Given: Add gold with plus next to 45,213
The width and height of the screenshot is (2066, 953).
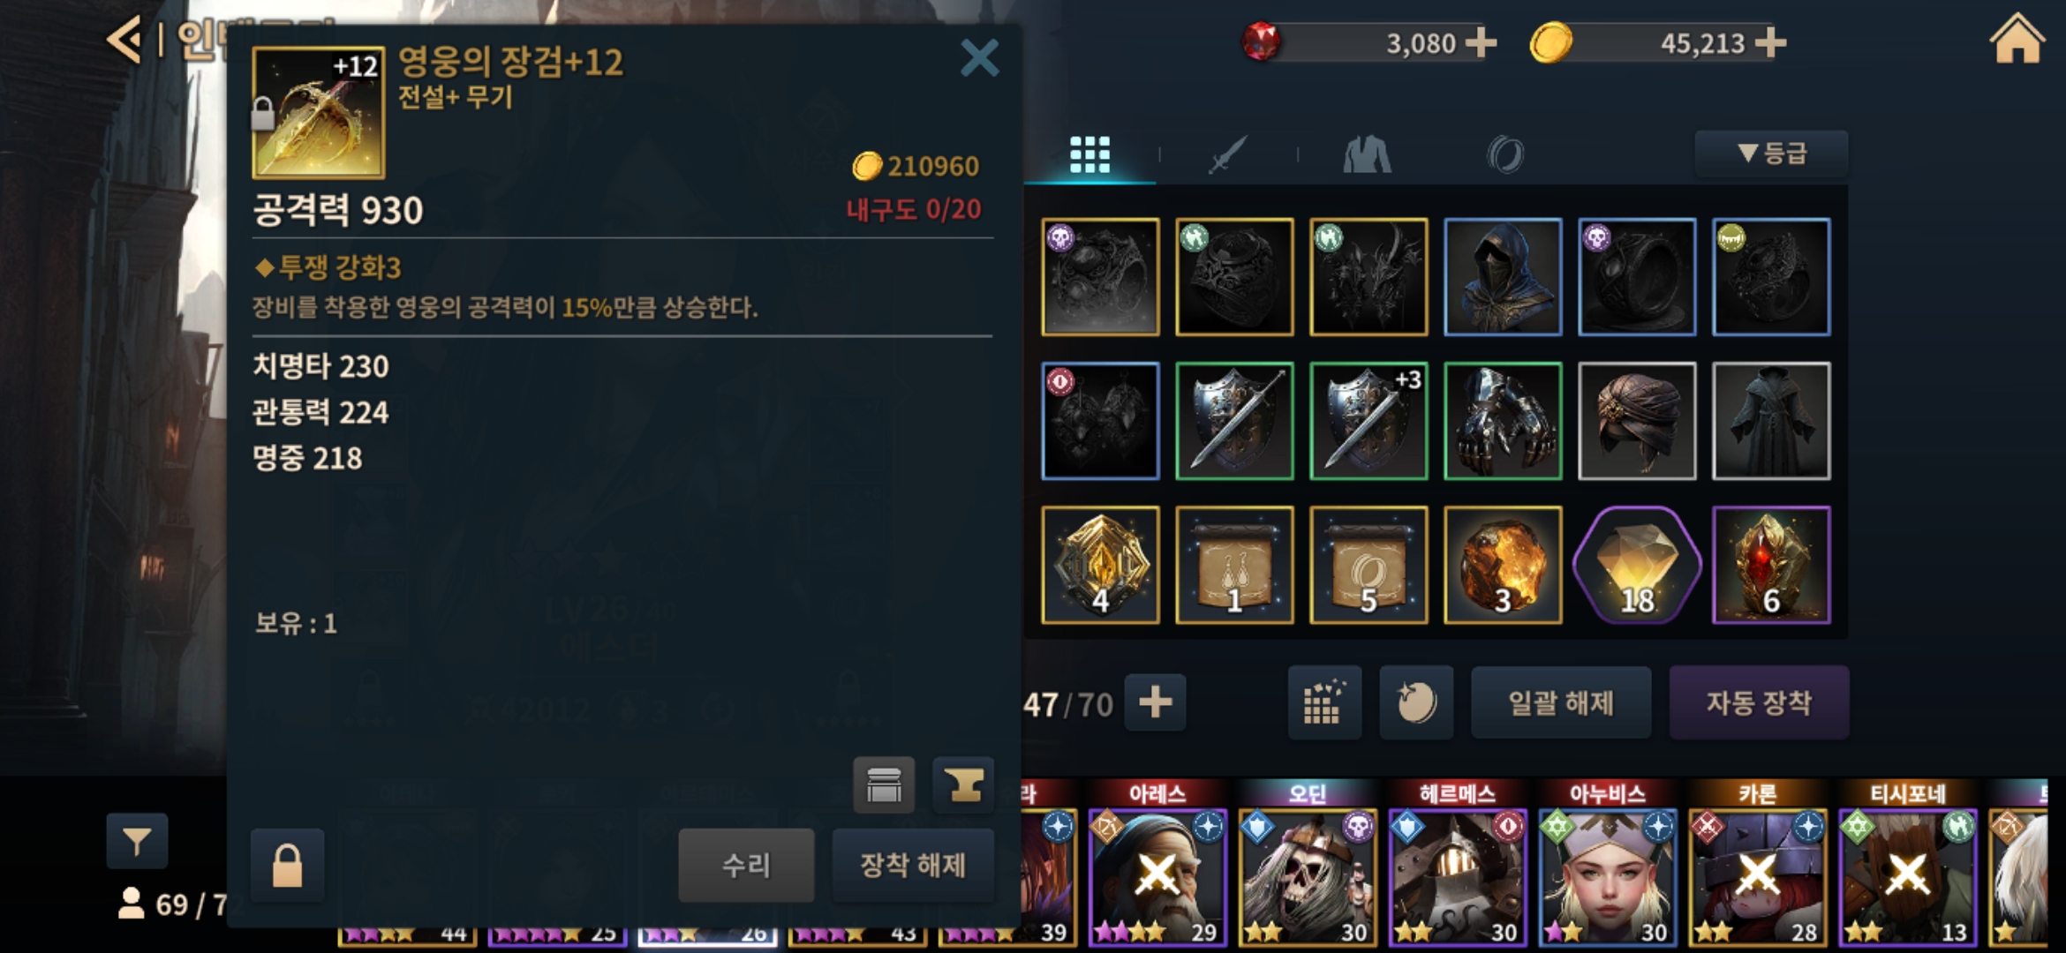Looking at the screenshot, I should (x=1770, y=42).
